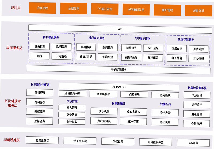
Task: Select the APP取证管理 box
Action: tap(136, 10)
